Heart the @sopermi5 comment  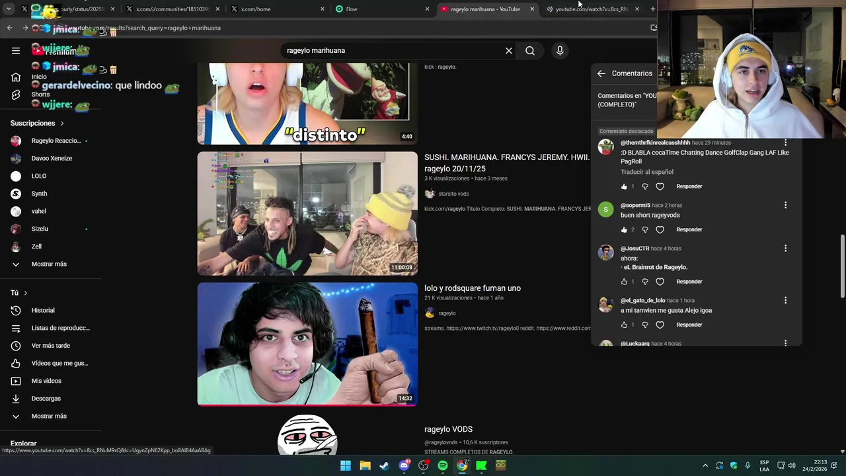pyautogui.click(x=660, y=229)
